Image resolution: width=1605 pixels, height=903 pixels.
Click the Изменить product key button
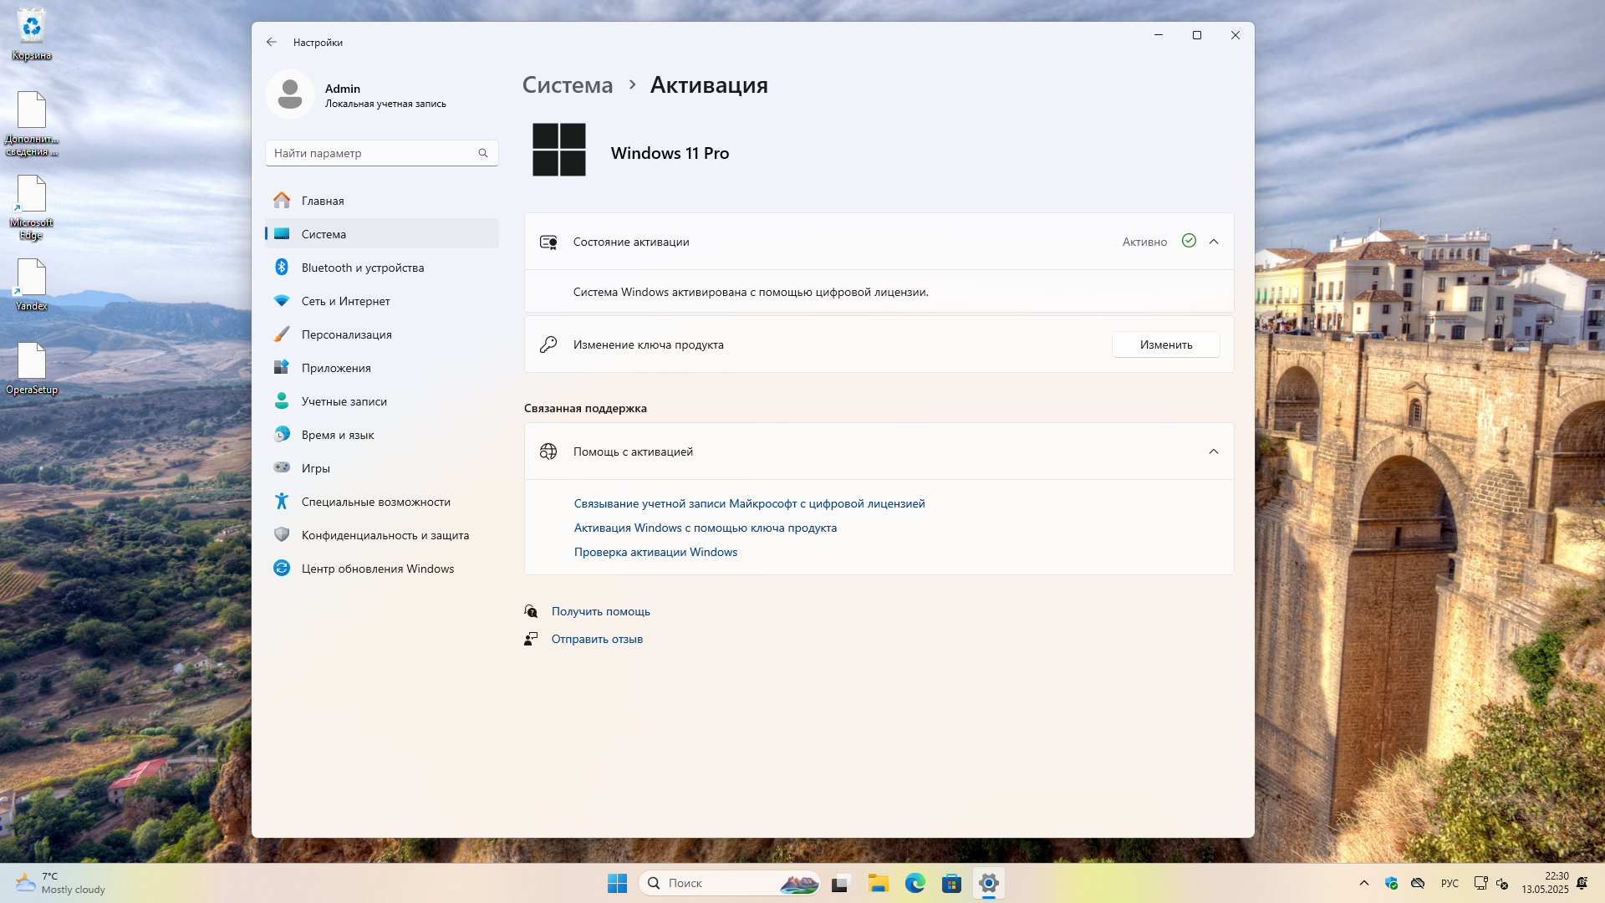[1165, 344]
